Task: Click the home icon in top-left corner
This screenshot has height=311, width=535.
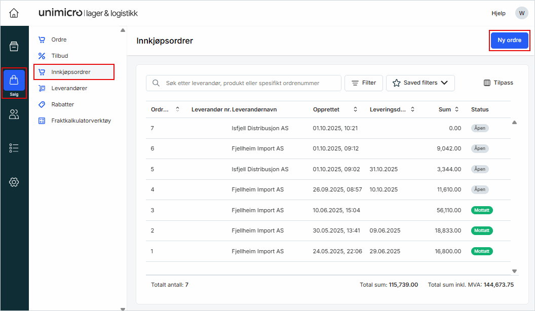Action: (x=14, y=13)
